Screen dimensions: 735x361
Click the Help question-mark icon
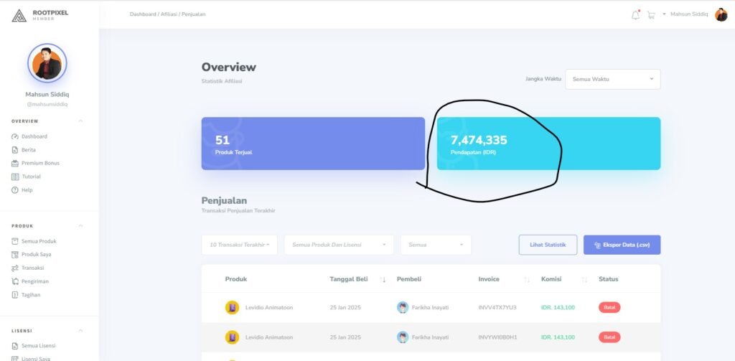[x=15, y=190]
